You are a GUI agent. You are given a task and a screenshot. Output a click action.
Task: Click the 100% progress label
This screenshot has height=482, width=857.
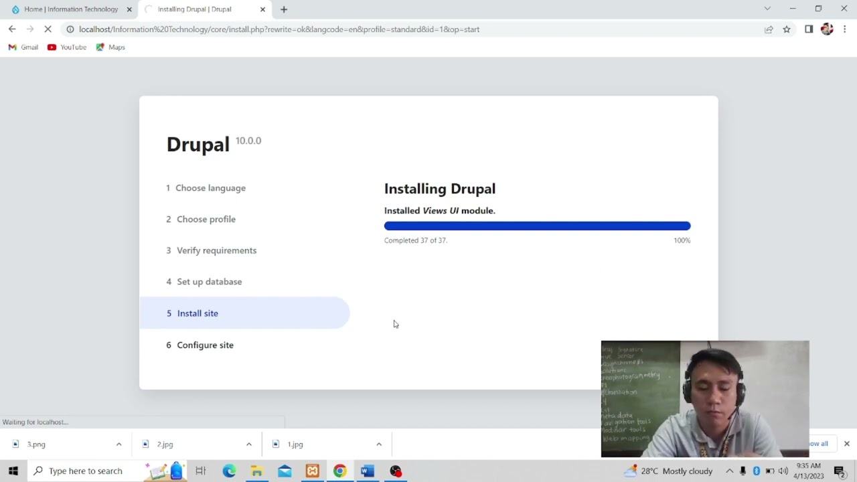682,240
